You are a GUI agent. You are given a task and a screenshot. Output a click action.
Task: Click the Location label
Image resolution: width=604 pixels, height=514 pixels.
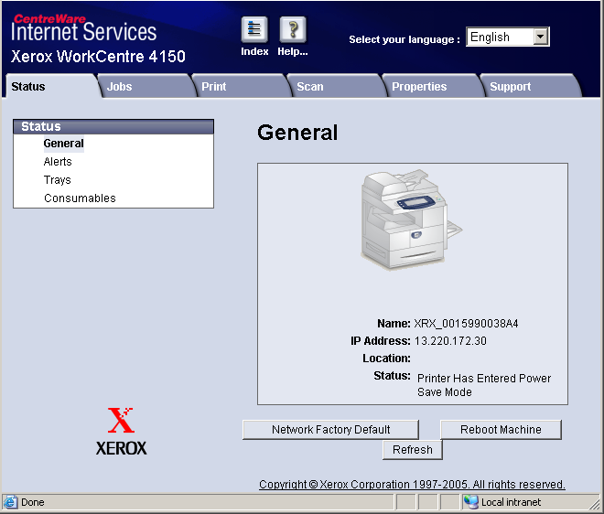point(386,359)
